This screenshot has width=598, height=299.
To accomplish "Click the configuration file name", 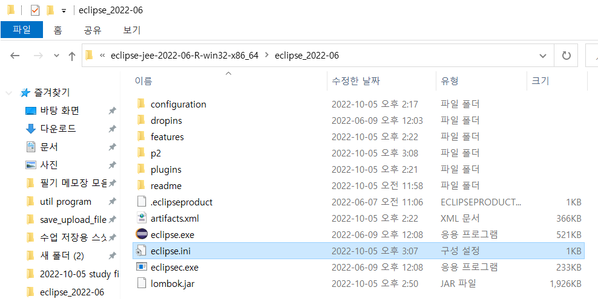I will 179,104.
